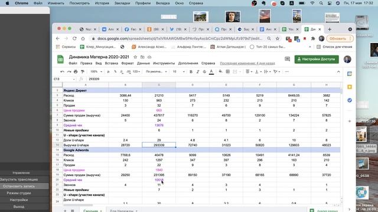Image resolution: width=378 pixels, height=212 pixels.
Task: Collapse the Sheets menus with the chevron
Action: 338,72
